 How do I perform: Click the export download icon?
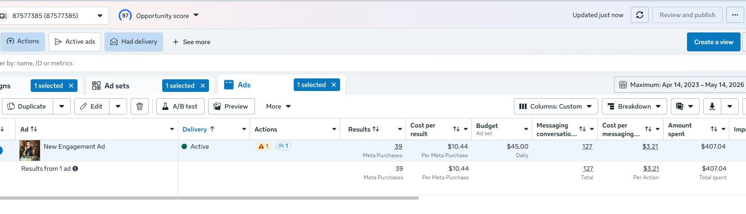tap(712, 106)
